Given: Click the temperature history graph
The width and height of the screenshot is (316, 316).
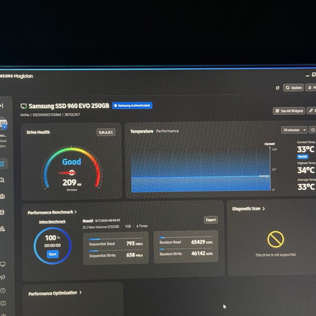Looking at the screenshot, I should (200, 169).
